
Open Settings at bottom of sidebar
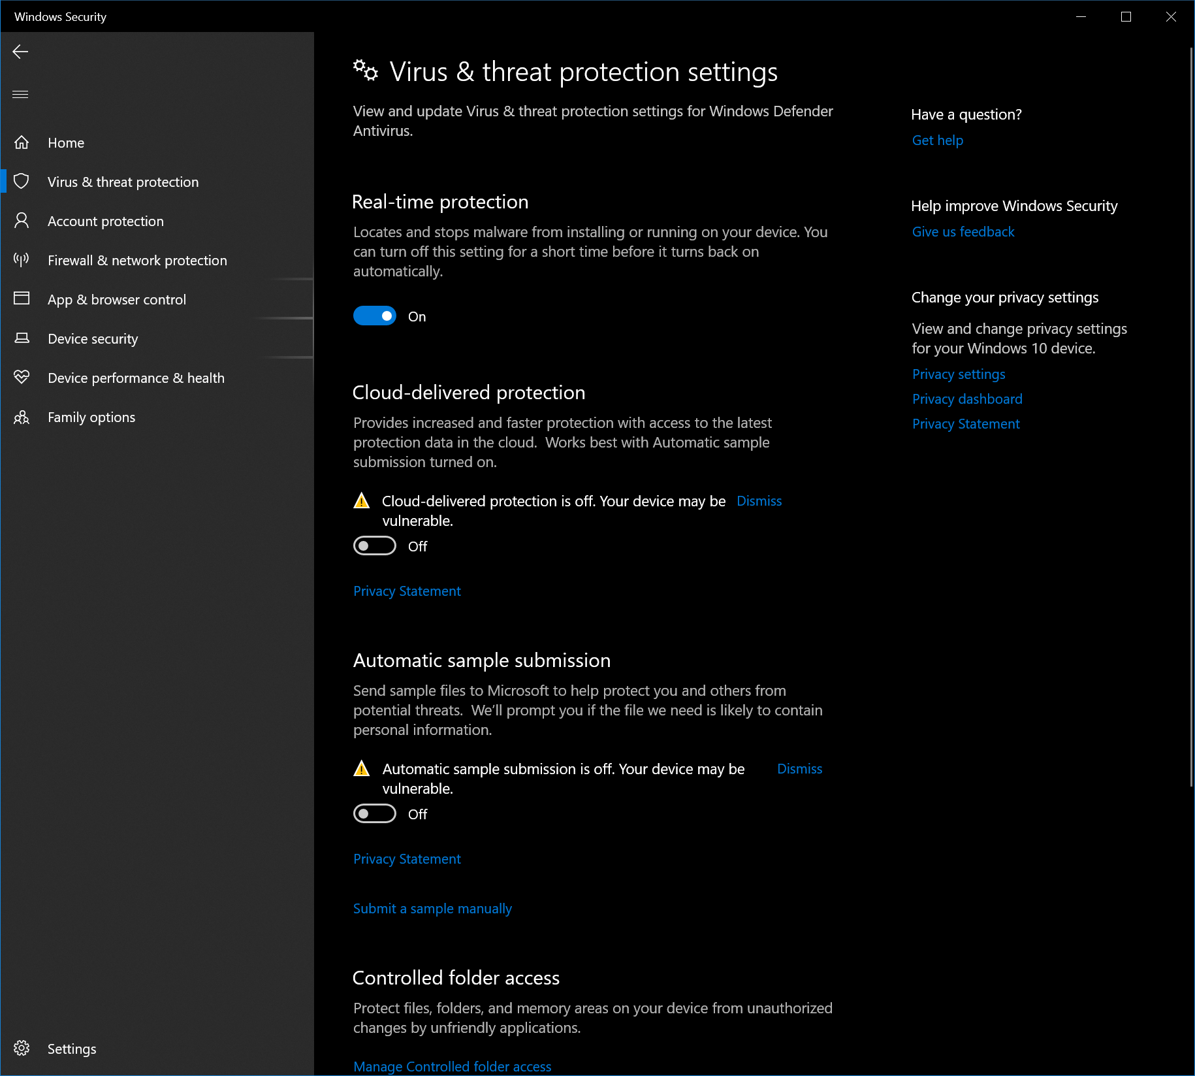click(157, 1049)
